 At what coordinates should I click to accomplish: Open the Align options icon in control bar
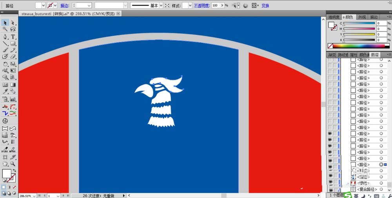[254, 5]
